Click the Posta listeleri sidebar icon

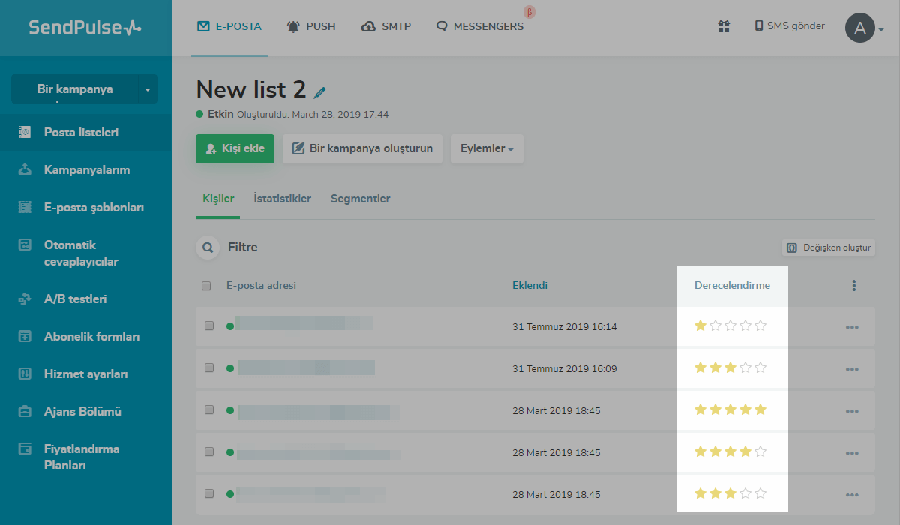tap(25, 133)
